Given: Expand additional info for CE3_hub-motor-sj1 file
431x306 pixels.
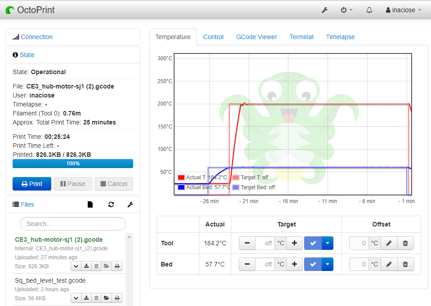Looking at the screenshot, I should [76, 266].
